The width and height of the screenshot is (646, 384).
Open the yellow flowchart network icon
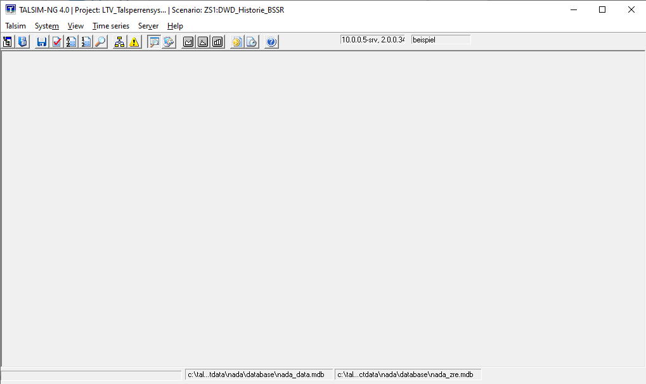(x=119, y=42)
